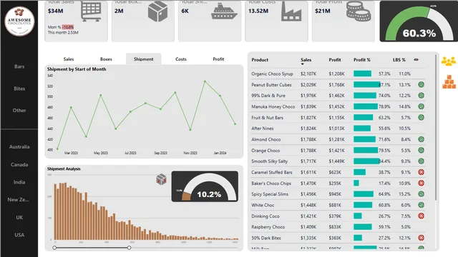Click the orange people group icon

click(449, 61)
